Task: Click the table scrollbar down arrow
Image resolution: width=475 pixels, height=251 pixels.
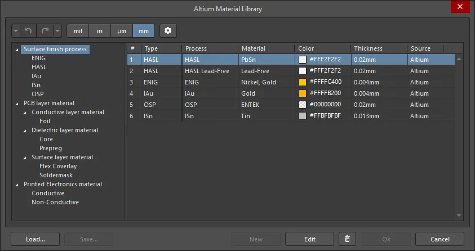Action: coord(459,216)
